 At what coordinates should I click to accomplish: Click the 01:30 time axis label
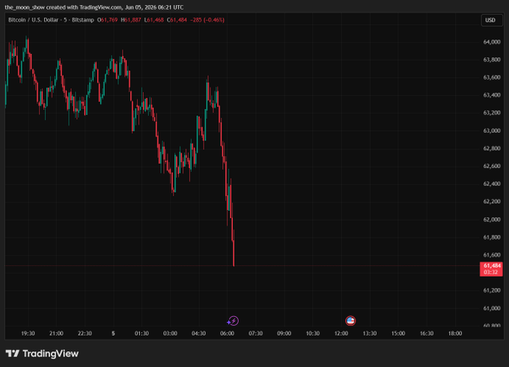[141, 333]
